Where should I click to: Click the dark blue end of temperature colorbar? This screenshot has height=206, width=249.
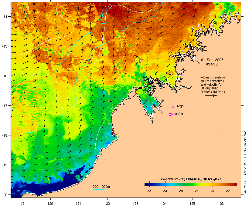pyautogui.click(x=147, y=184)
